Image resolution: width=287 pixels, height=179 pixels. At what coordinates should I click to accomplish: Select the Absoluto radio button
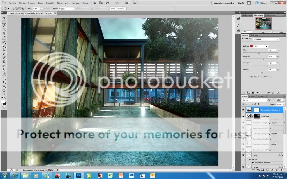[x=262, y=77]
